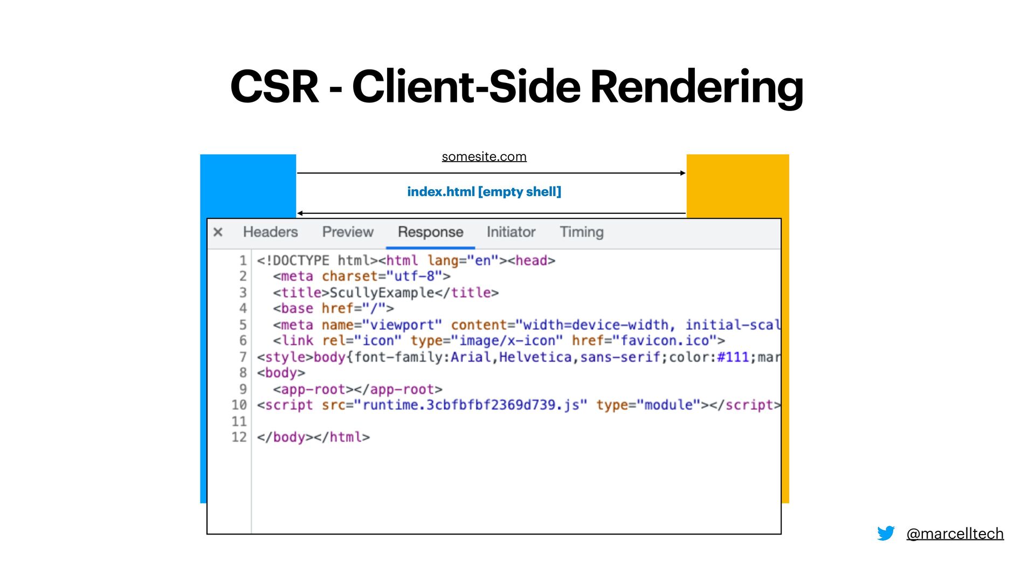Click line number 1 in gutter
This screenshot has height=582, width=1035.
(x=243, y=261)
